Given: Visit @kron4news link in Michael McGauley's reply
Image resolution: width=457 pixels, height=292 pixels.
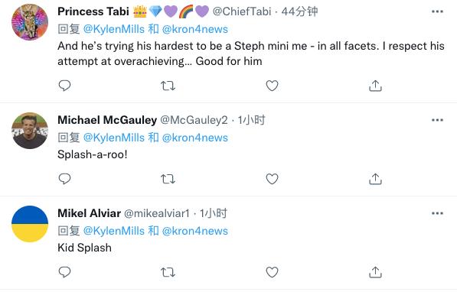Looking at the screenshot, I should (x=195, y=138).
